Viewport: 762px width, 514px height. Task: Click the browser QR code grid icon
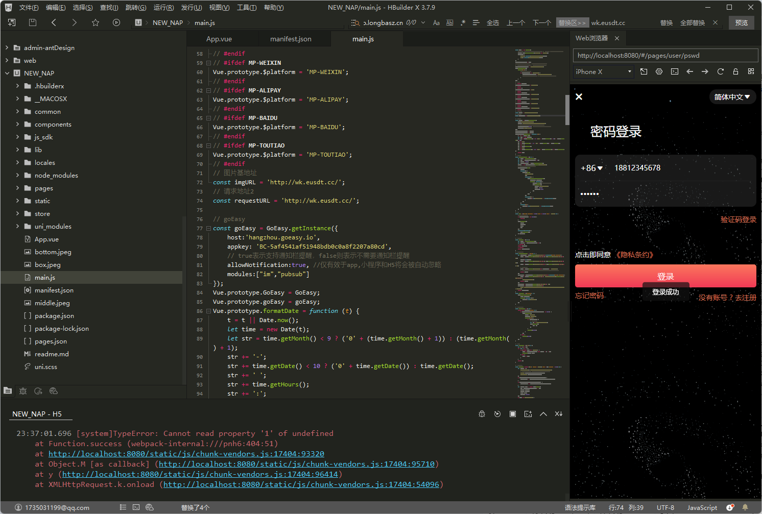tap(751, 71)
